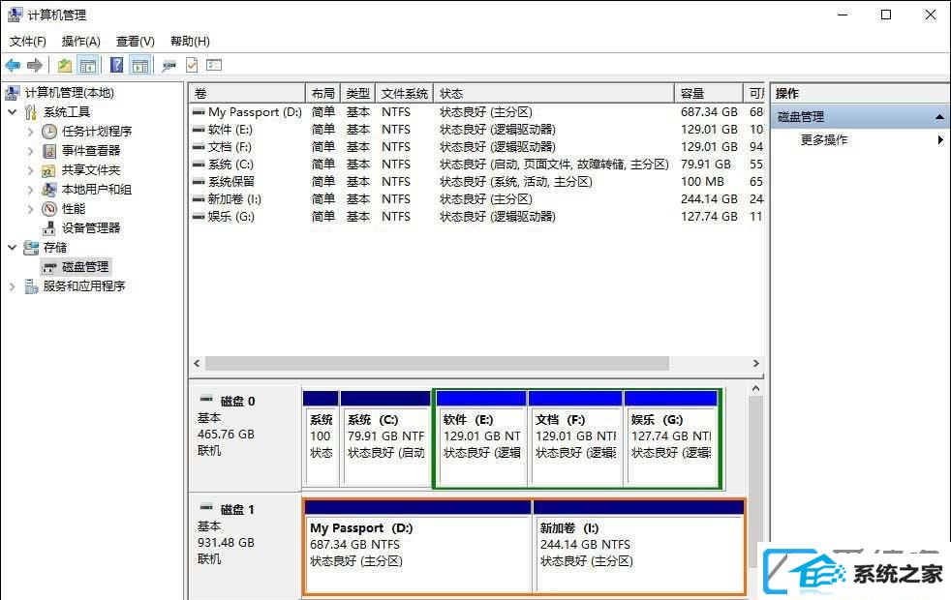Screen dimensions: 951x600
Task: Select the 存储 storage icon
Action: [31, 248]
